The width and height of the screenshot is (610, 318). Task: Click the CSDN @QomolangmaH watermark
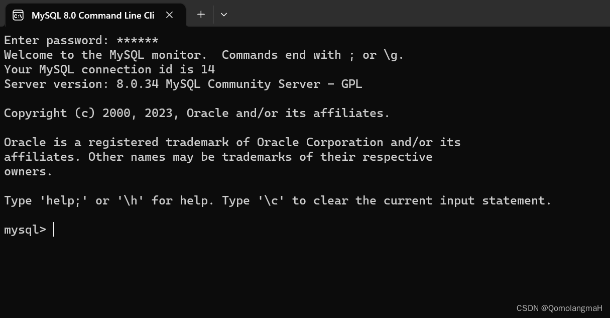tap(559, 308)
